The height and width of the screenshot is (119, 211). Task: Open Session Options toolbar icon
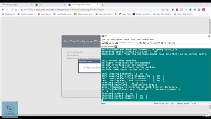coord(159,43)
